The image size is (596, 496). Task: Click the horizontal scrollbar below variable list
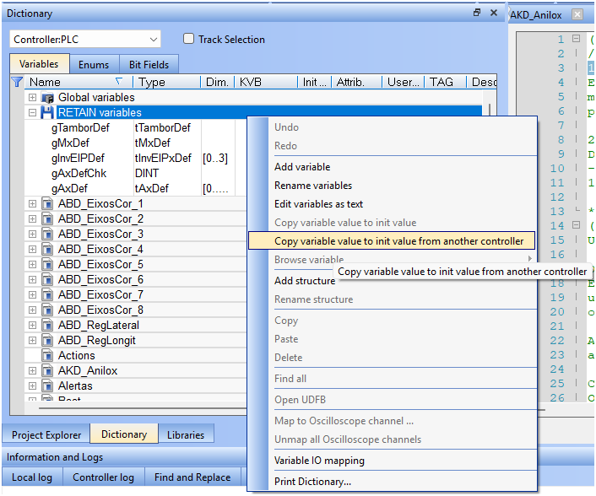(x=143, y=408)
